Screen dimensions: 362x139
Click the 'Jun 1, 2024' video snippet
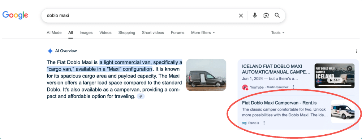point(270,79)
